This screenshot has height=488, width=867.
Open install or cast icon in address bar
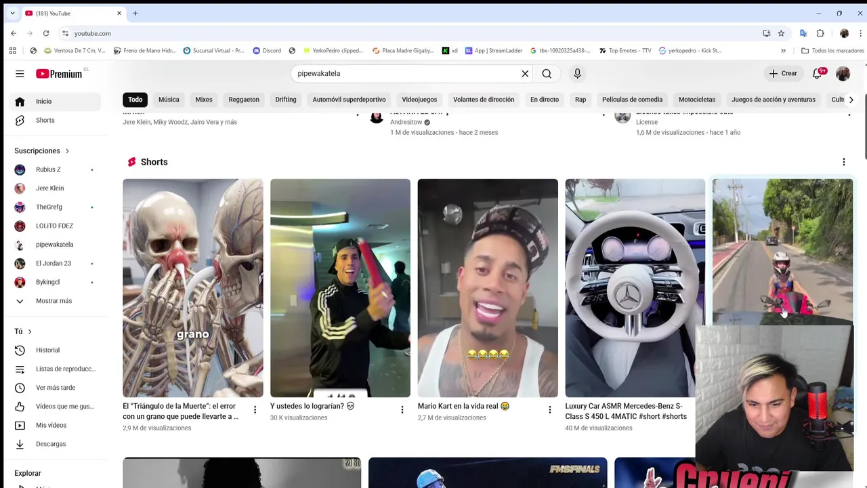[x=767, y=33]
